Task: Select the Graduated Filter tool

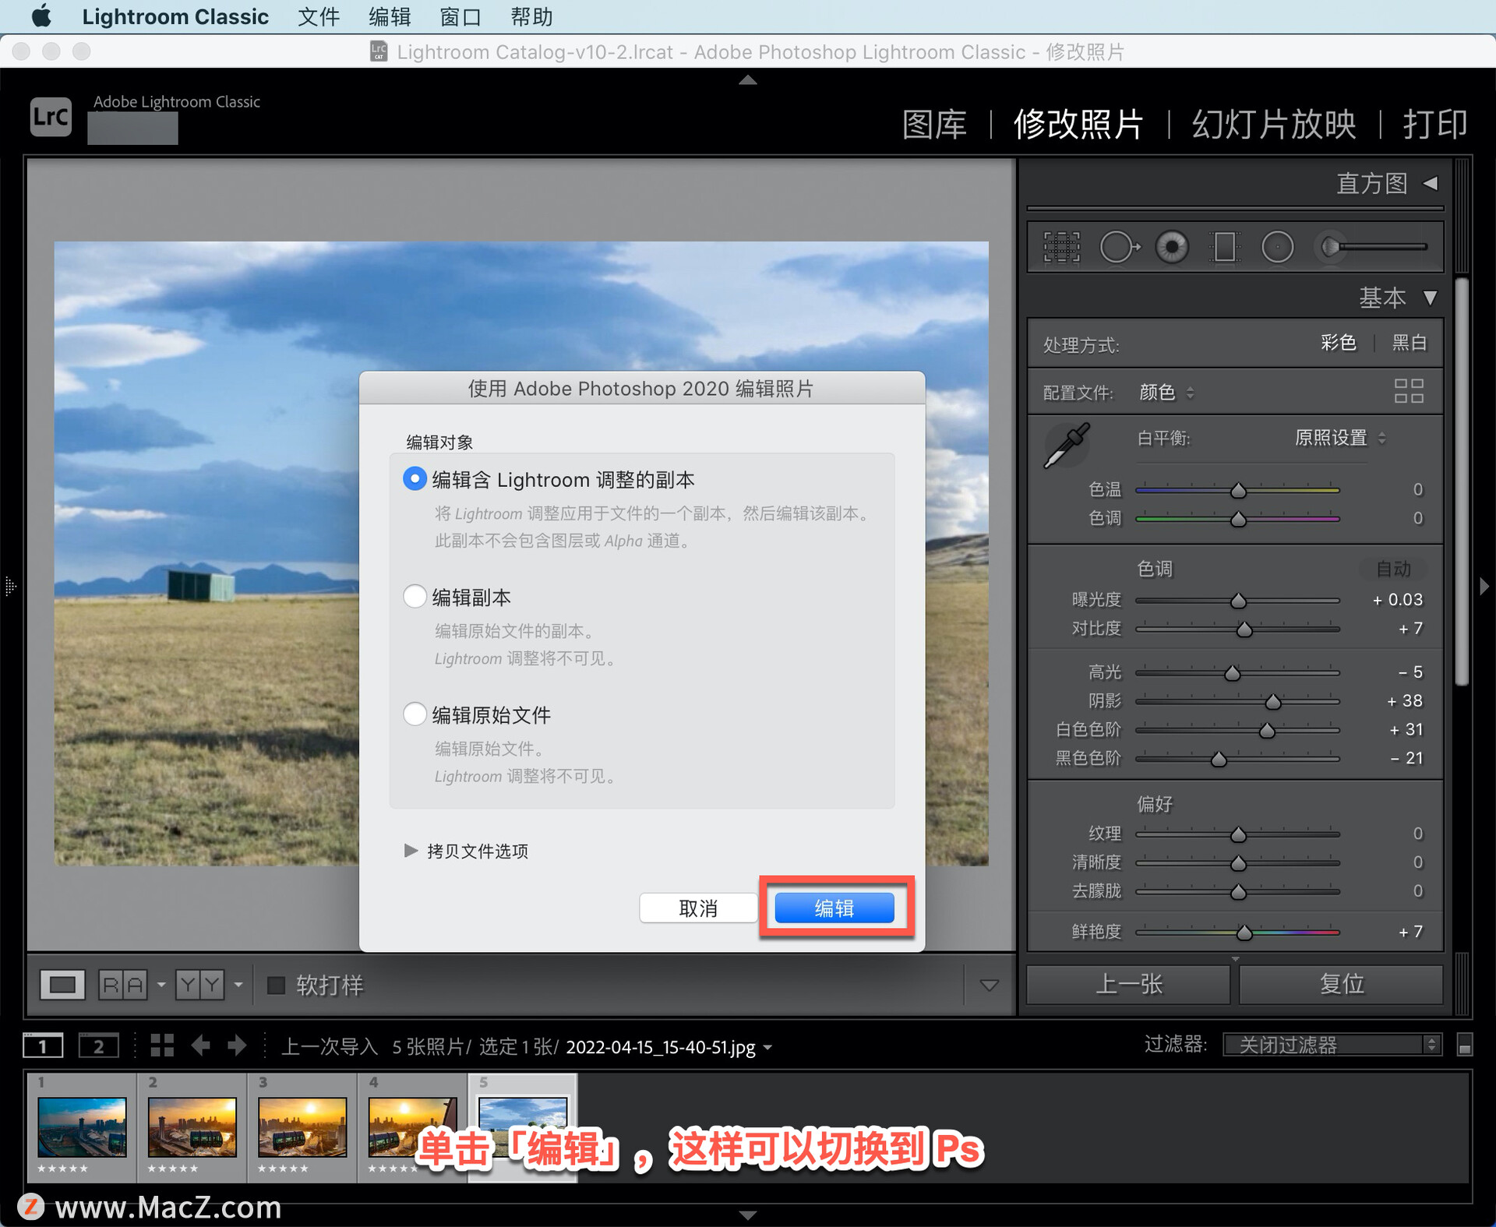Action: (x=1225, y=247)
